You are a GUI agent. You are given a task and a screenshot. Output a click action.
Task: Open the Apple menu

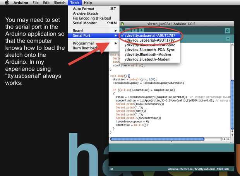point(7,3)
